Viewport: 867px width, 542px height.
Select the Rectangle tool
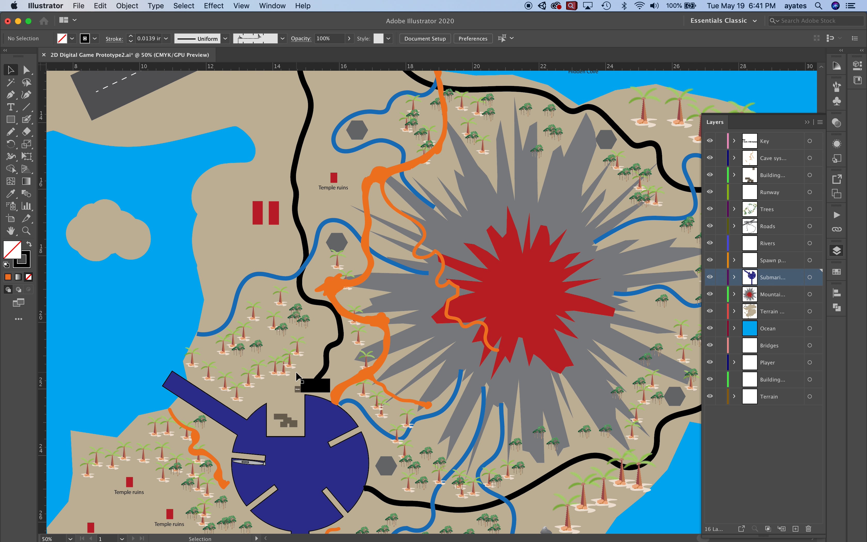point(11,119)
